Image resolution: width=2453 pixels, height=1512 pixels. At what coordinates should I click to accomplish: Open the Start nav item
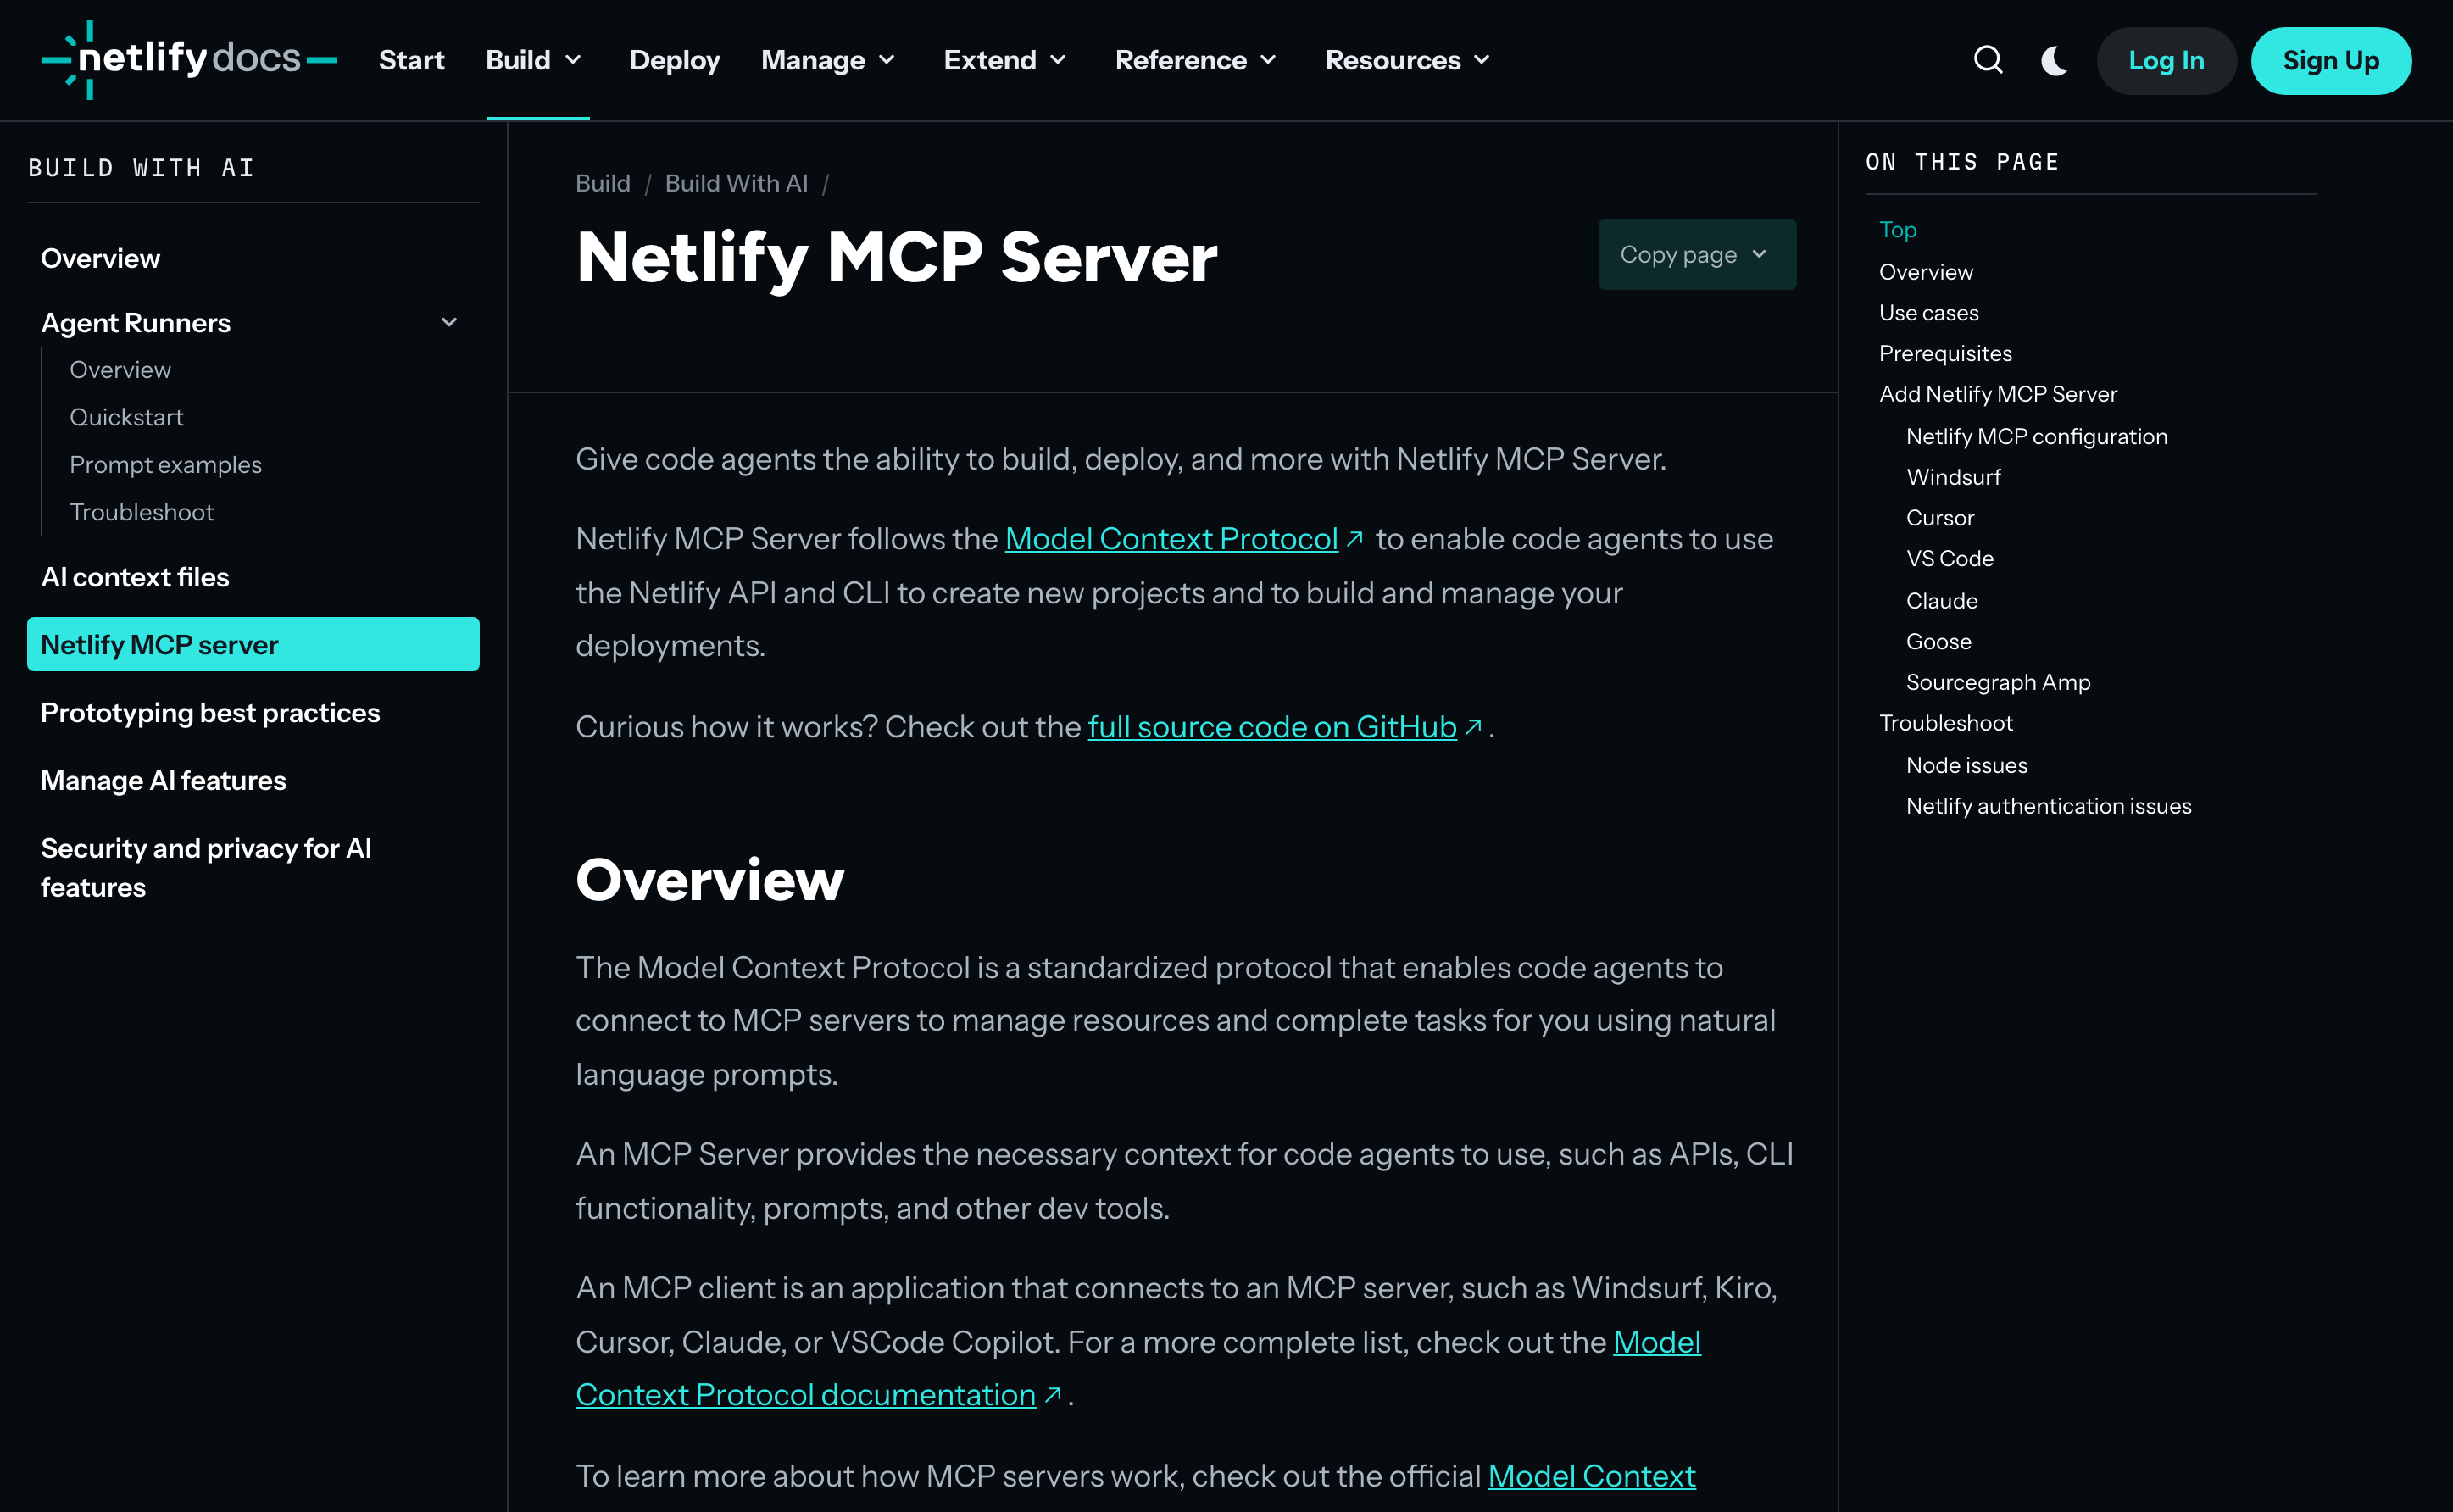point(411,60)
